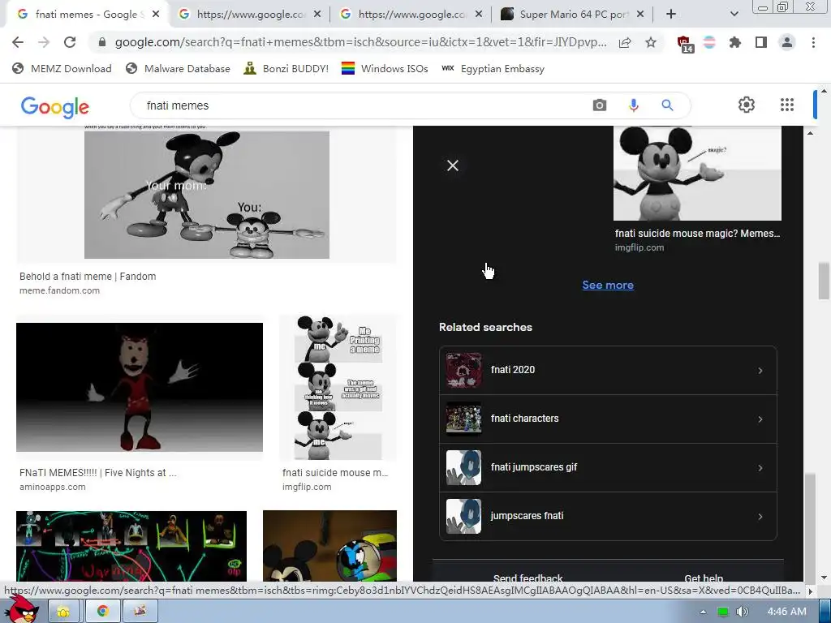Open the dark Mickey cartoon thumbnail
831x623 pixels.
pyautogui.click(x=329, y=546)
